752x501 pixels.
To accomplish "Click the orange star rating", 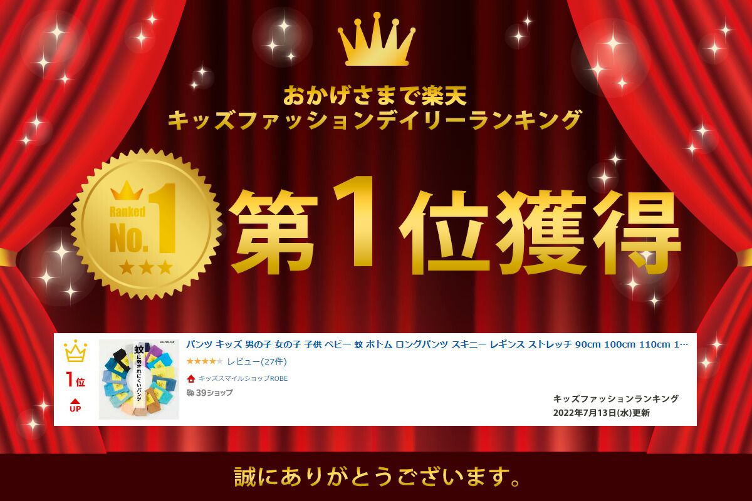I will 204,361.
